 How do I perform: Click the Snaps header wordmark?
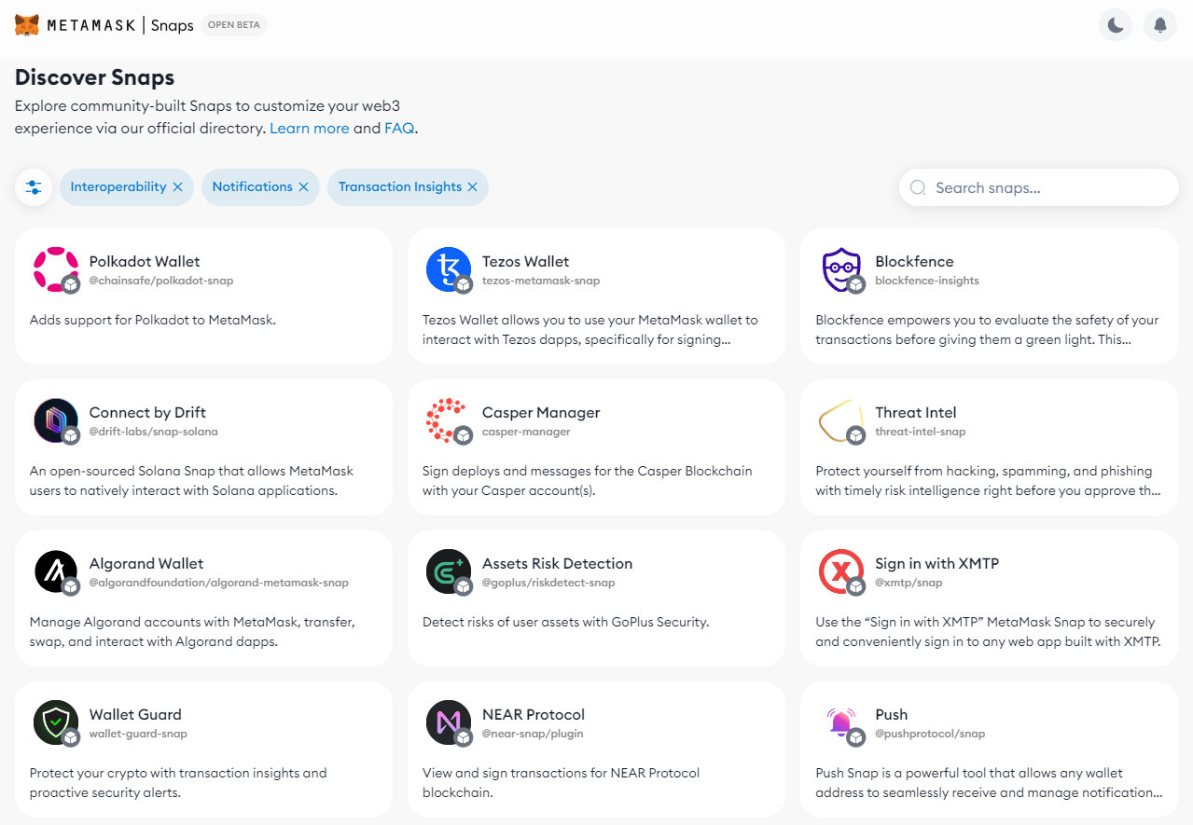point(172,25)
